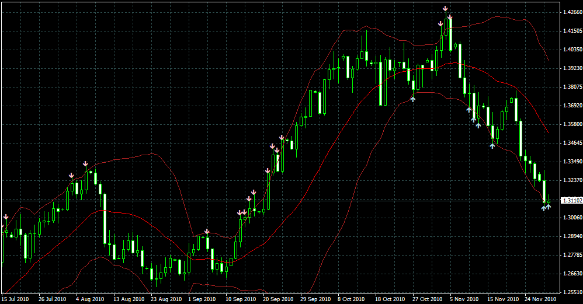Click the pink down arrow near 1 Sep 2010
The height and width of the screenshot is (304, 583).
207,232
